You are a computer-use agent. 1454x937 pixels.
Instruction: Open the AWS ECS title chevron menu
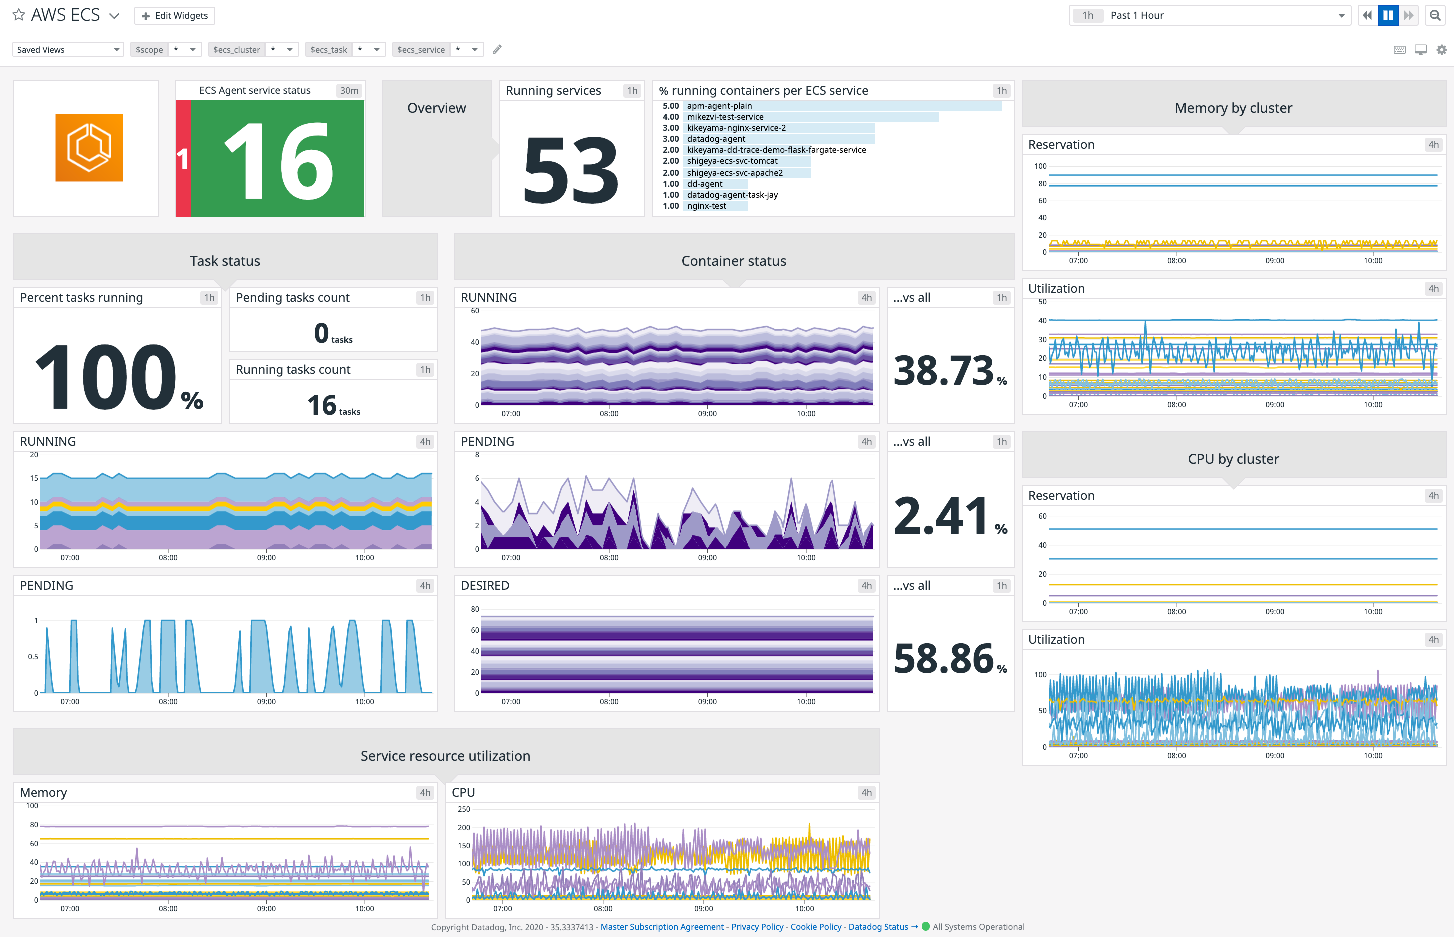pos(114,15)
